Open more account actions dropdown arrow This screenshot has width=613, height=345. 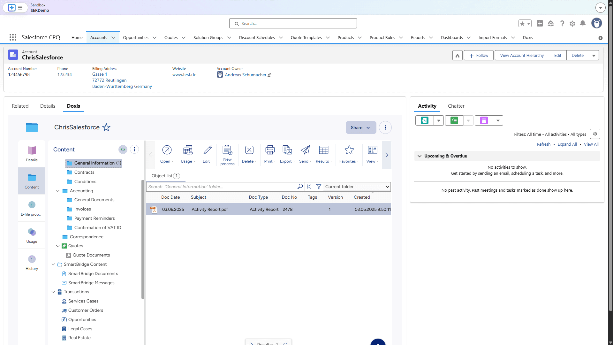[x=594, y=55]
